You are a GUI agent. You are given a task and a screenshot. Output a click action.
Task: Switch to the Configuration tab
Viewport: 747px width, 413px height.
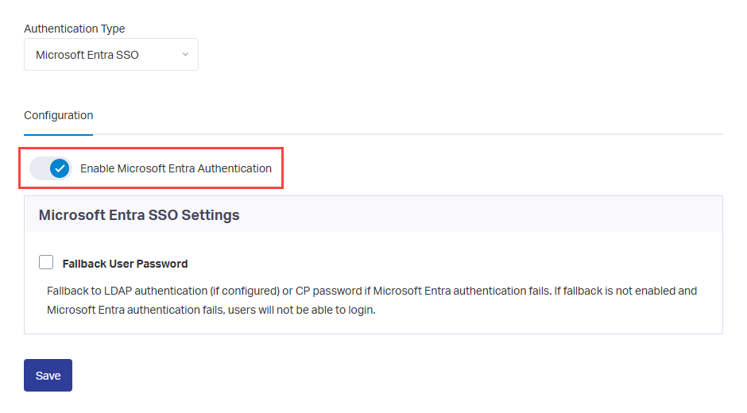click(x=59, y=116)
